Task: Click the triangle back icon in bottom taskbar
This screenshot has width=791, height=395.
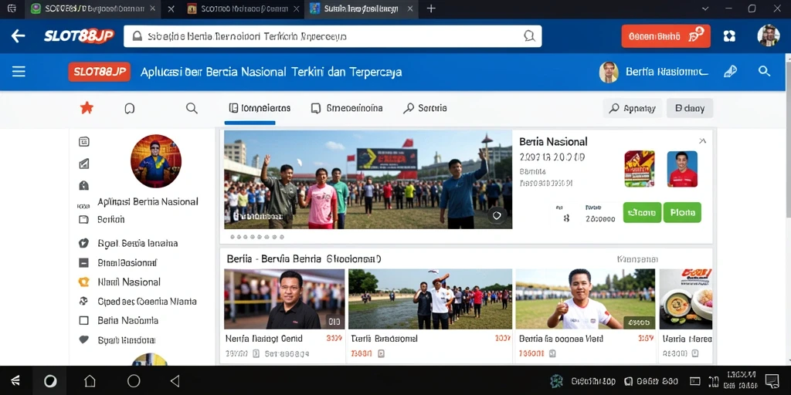Action: (x=175, y=381)
